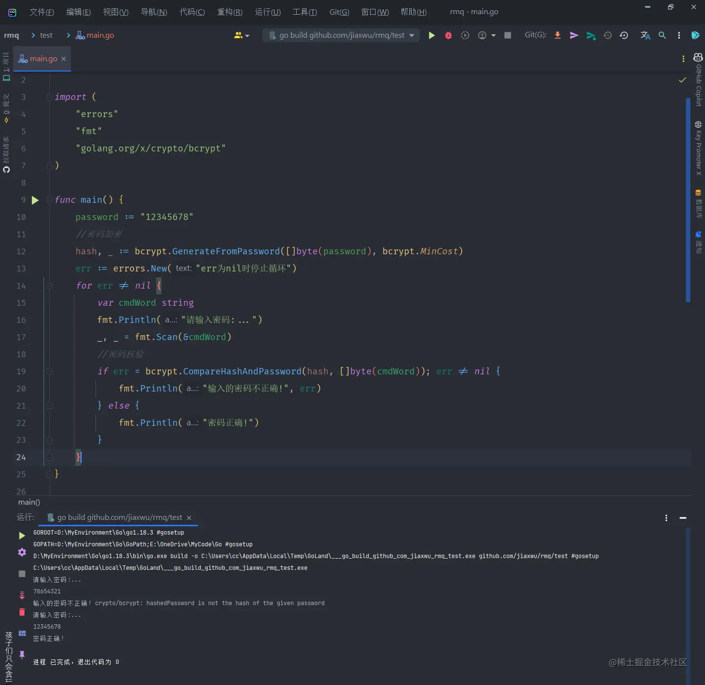The image size is (705, 685).
Task: Stop process in Run panel
Action: (x=22, y=573)
